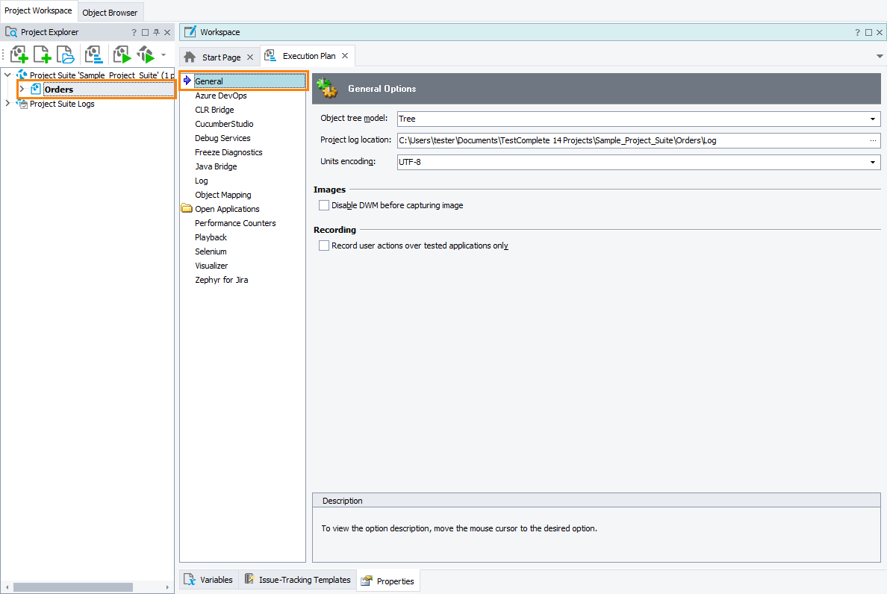Viewport: 887px width, 594px height.
Task: Open the Object tree model dropdown
Action: 872,119
